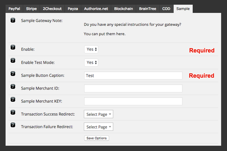
Task: Select the COD tab
Action: tap(166, 9)
